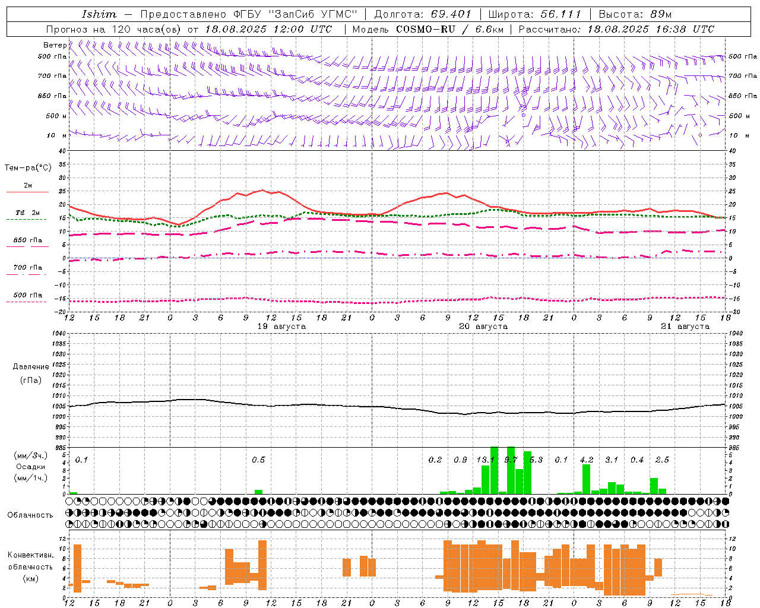Click the green precipitation bar below 0.5

(x=258, y=492)
